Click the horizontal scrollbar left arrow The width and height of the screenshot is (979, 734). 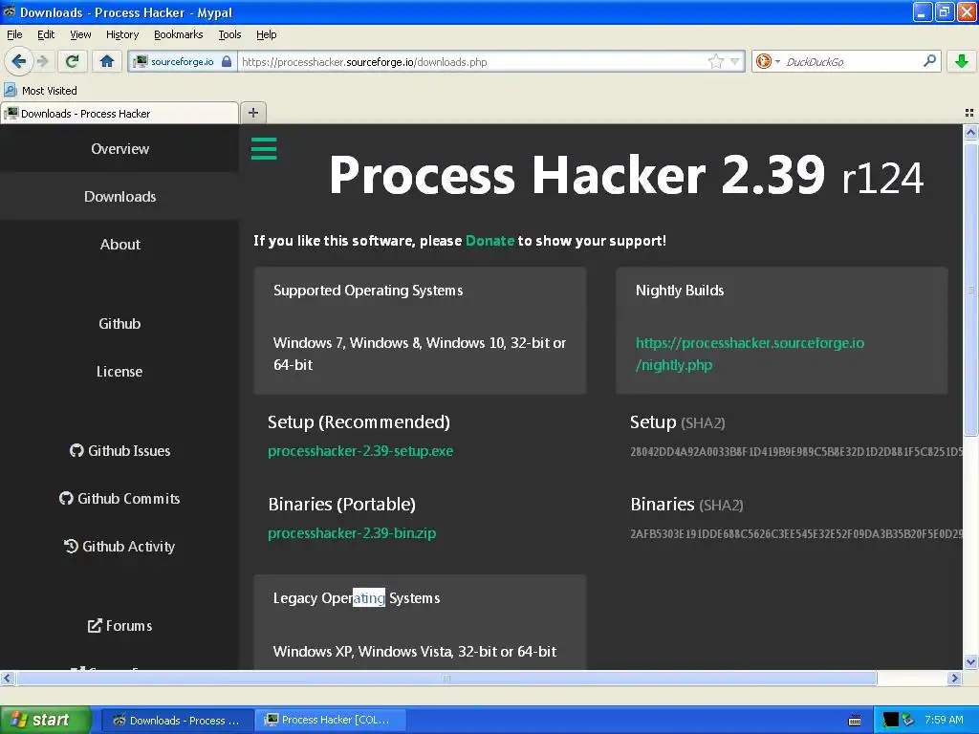pos(7,678)
